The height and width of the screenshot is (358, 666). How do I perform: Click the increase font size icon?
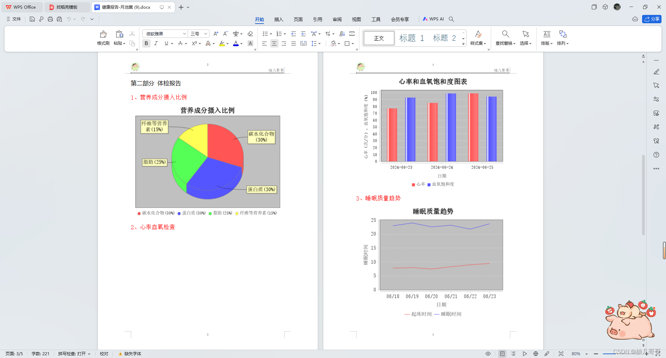click(x=216, y=34)
